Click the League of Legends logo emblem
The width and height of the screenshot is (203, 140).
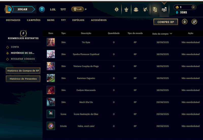[x=8, y=9]
